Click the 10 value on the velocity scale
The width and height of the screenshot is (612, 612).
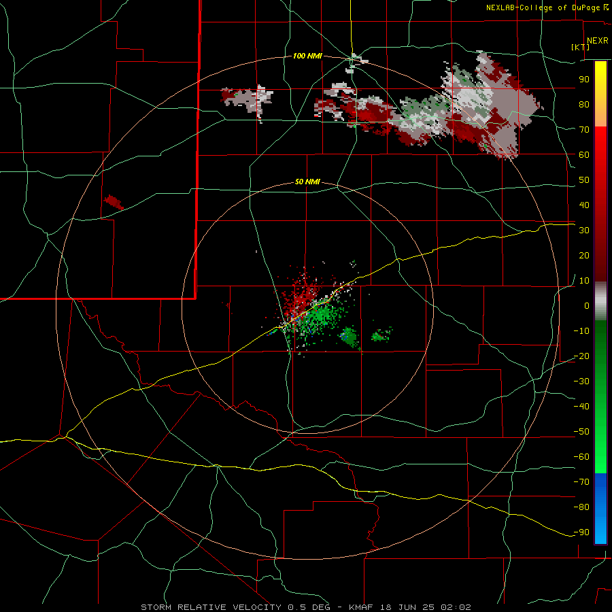(584, 281)
